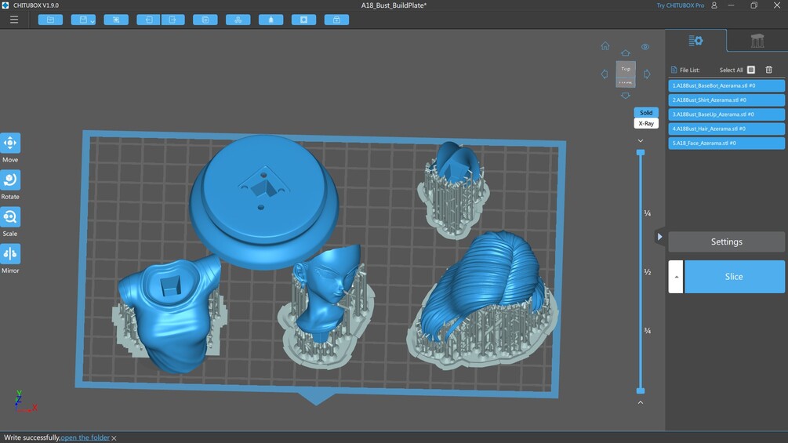The width and height of the screenshot is (788, 443).
Task: Rotate view down with the down arrow
Action: click(625, 96)
